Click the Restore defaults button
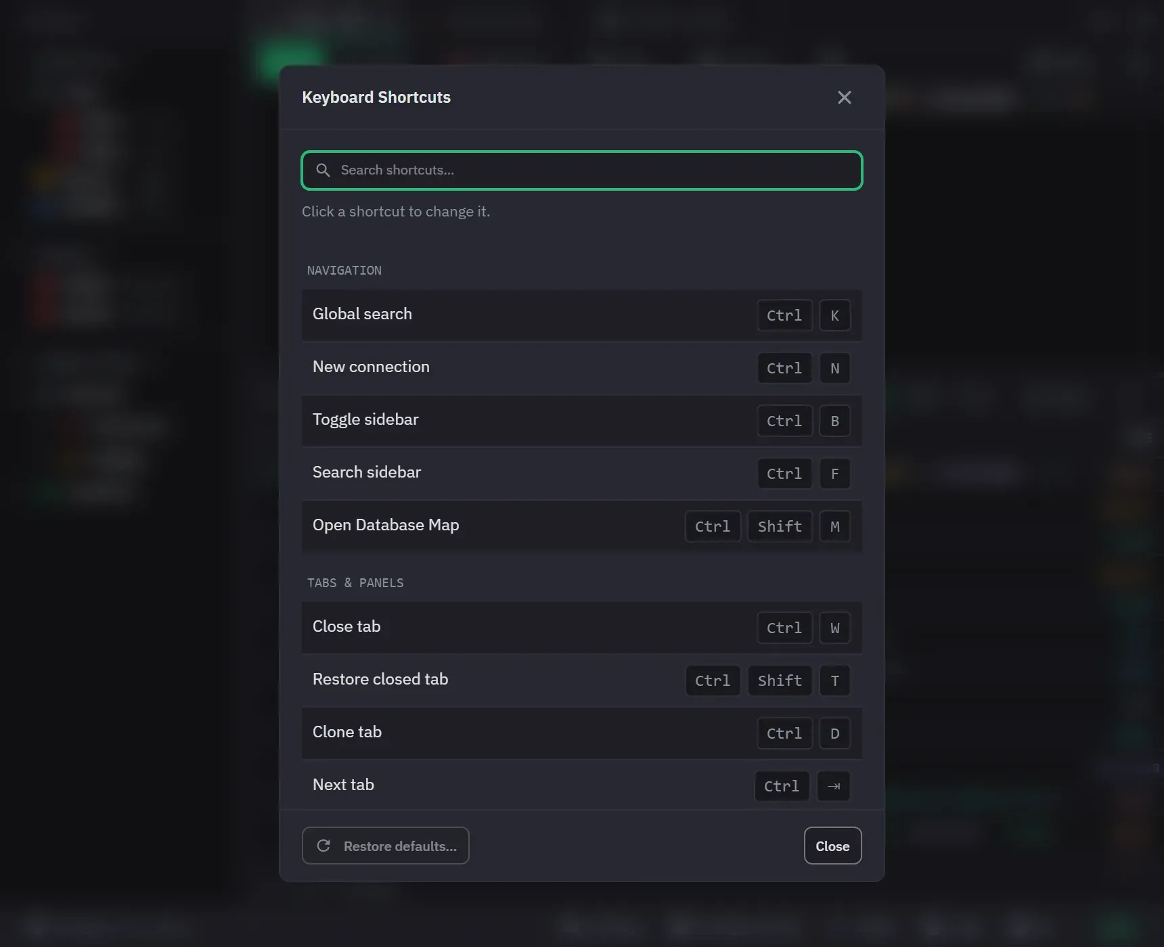This screenshot has height=947, width=1164. 386,846
